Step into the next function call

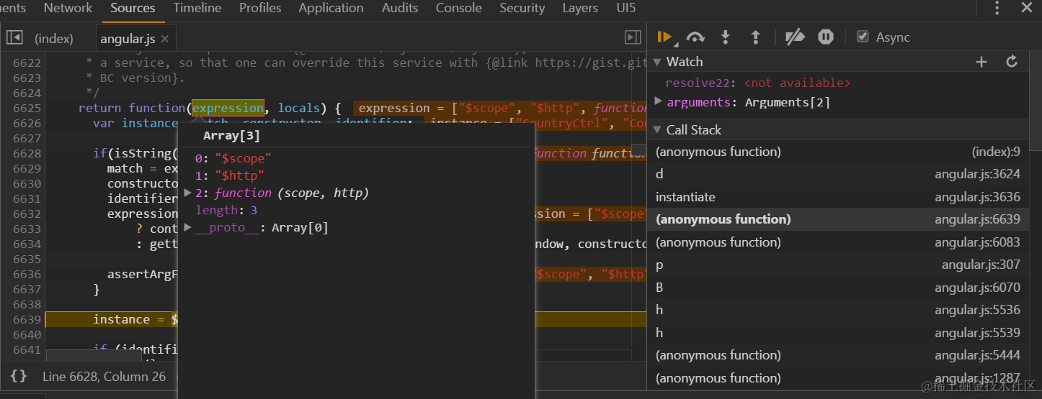click(726, 37)
